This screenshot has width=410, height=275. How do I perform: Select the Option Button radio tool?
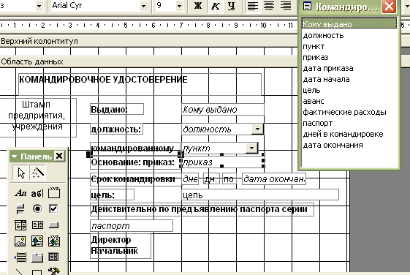pyautogui.click(x=37, y=208)
